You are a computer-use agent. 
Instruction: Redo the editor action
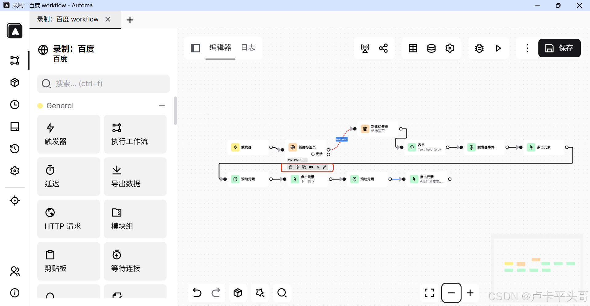tap(216, 293)
